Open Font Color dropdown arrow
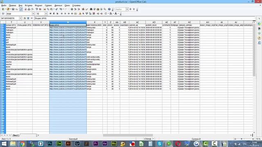Image resolution: width=262 pixels, height=147 pixels. pos(118,13)
